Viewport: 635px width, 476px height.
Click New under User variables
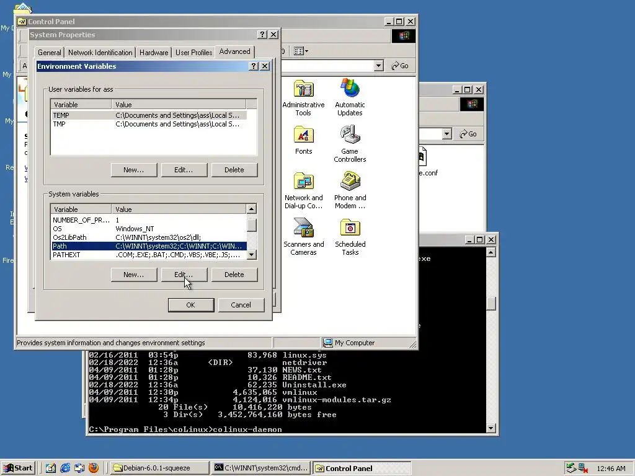[134, 170]
